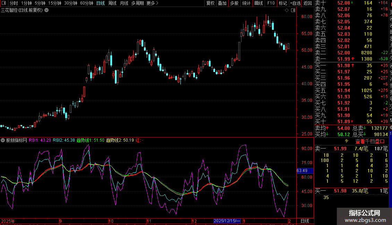The image size is (392, 225).
Task: Click the 返回 back button
Action: click(307, 3)
